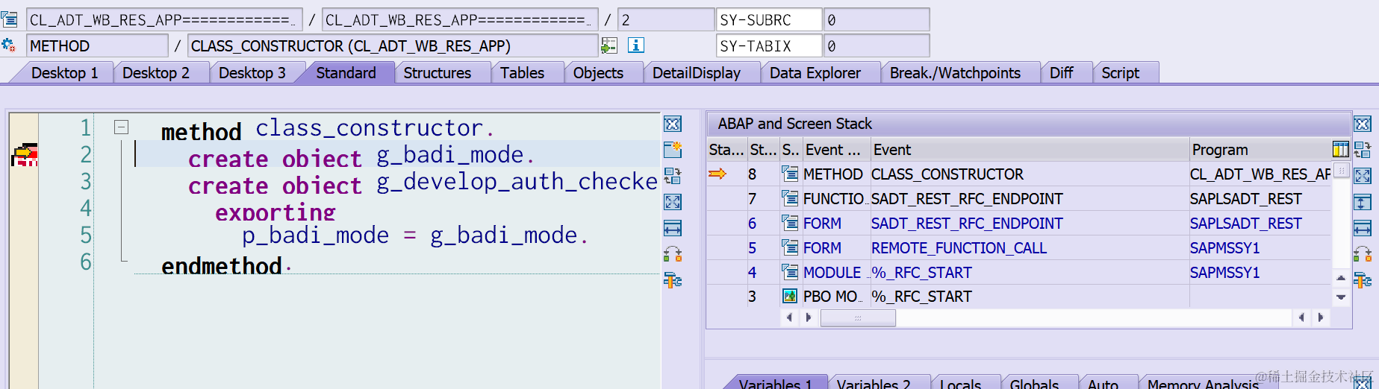Close the ABAP and Screen Stack tool
This screenshot has width=1379, height=389.
tap(1363, 124)
